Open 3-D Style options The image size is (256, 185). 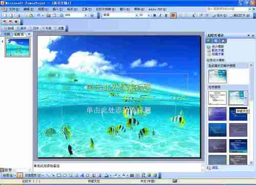coord(155,175)
